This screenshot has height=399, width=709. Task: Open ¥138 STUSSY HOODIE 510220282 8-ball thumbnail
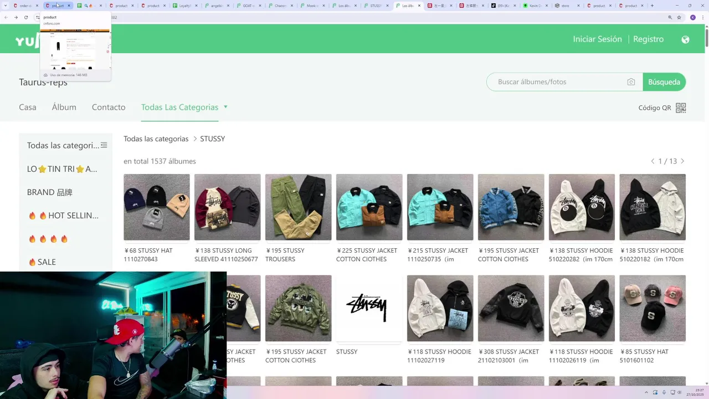(582, 207)
